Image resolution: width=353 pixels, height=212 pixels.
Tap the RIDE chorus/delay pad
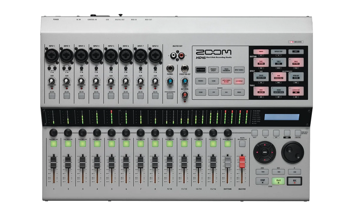coord(278,77)
